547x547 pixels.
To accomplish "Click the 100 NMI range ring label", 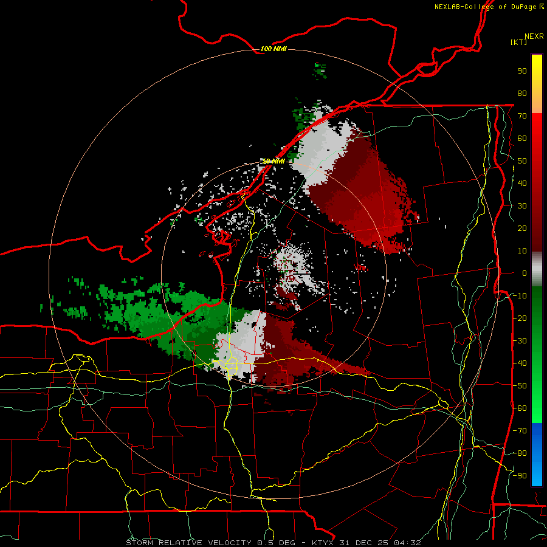I will [x=273, y=49].
